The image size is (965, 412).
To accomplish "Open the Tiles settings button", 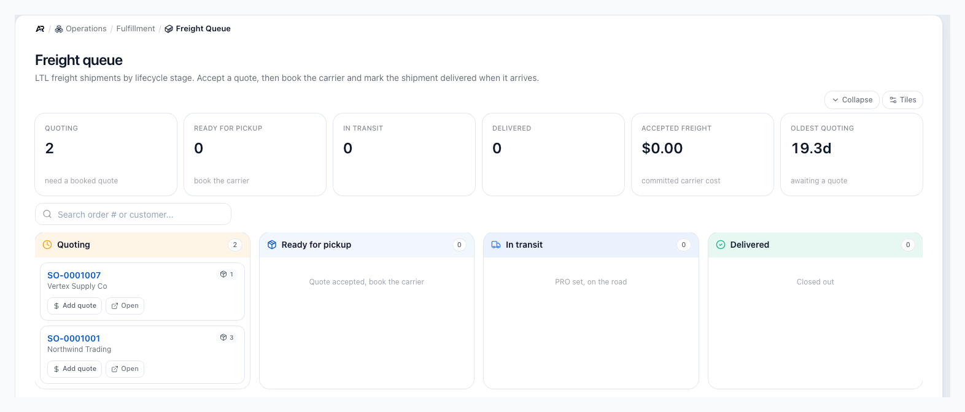I will pyautogui.click(x=902, y=100).
